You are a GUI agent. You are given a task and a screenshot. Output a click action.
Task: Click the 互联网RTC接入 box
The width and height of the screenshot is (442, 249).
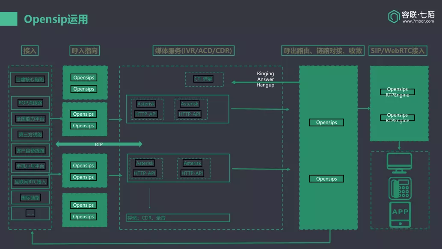pos(30,182)
